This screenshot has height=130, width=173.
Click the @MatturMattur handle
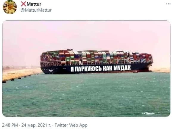pos(36,10)
